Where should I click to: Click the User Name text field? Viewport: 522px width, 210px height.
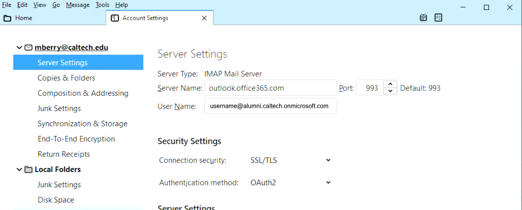pyautogui.click(x=270, y=106)
